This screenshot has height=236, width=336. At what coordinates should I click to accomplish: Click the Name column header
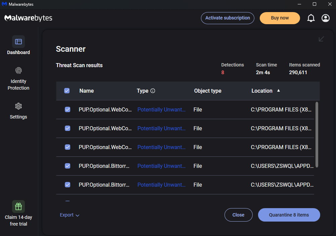point(87,91)
